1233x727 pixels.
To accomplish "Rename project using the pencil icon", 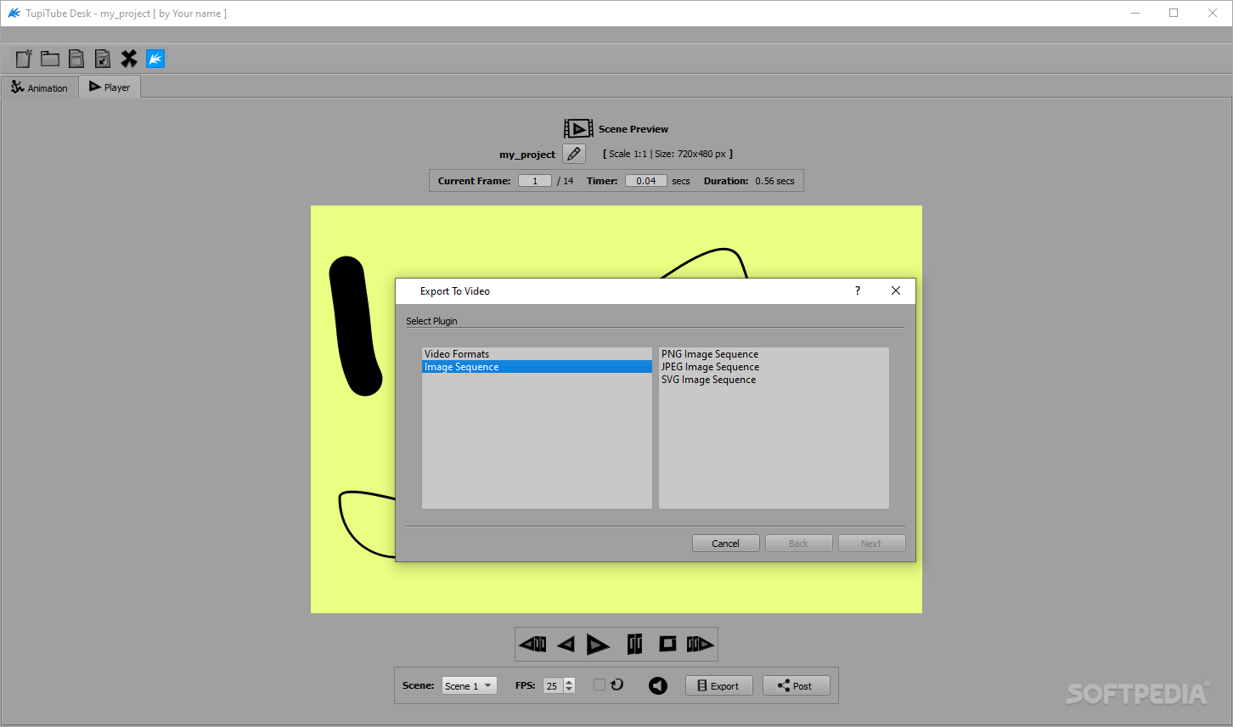I will (x=573, y=154).
